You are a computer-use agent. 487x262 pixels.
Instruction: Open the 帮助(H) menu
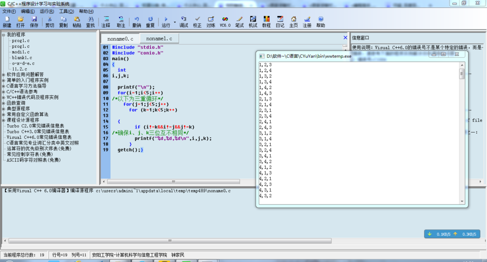(x=86, y=11)
